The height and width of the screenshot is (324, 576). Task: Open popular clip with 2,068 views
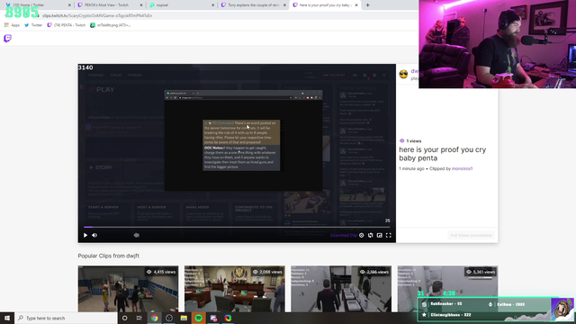(x=235, y=289)
